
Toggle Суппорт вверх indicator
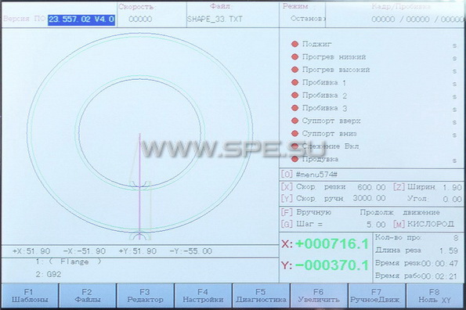(294, 121)
